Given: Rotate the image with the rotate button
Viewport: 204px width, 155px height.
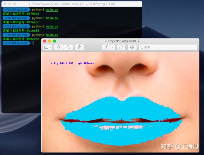Looking at the screenshot, I should point(121,47).
